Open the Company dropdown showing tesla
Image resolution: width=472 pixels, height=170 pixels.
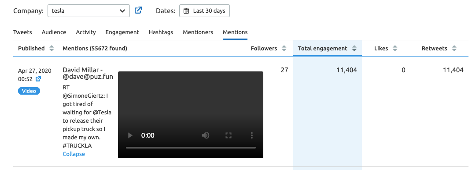(x=89, y=11)
